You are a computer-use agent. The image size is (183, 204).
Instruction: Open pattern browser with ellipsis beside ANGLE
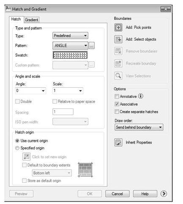click(92, 46)
